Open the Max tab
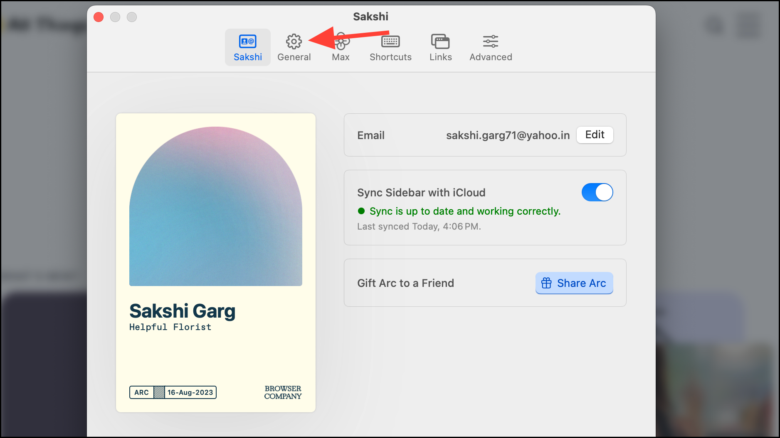The image size is (780, 438). [x=341, y=47]
